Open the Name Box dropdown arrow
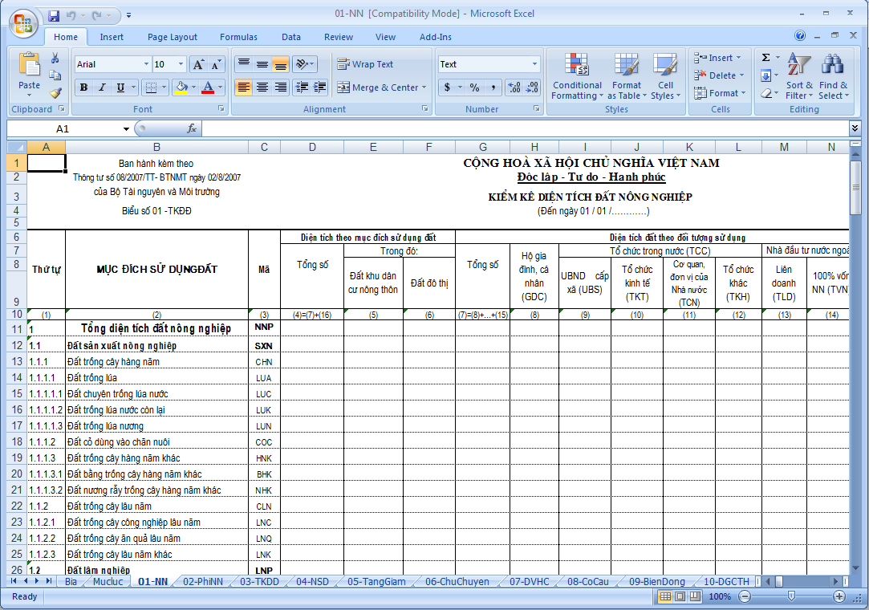 (x=126, y=128)
